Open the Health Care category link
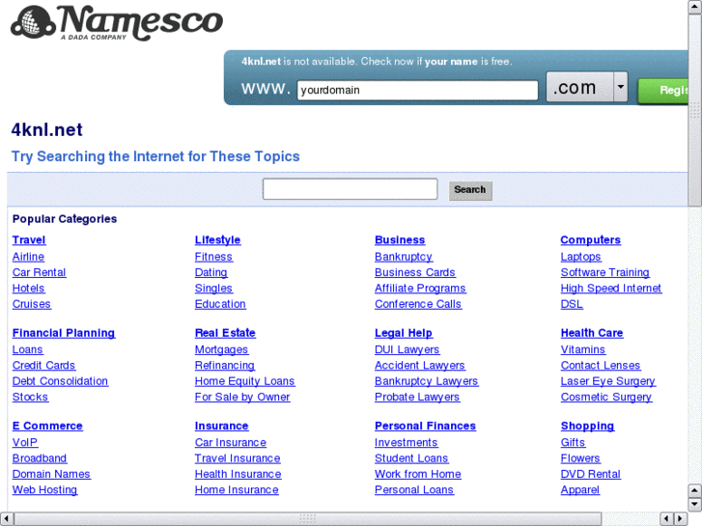Screen dimensions: 702x526 592,333
